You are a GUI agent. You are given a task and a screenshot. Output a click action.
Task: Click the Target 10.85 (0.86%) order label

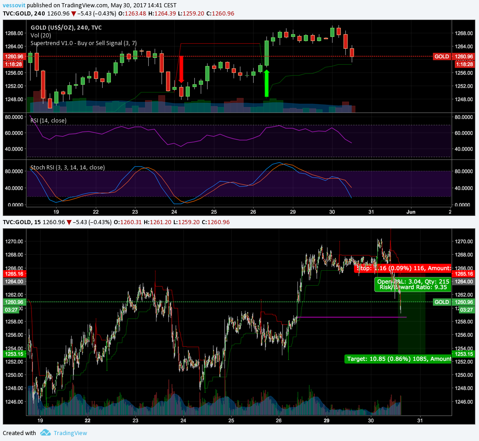coord(398,359)
